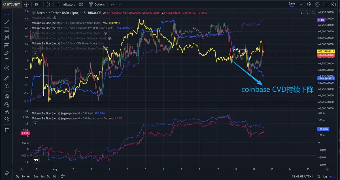Select the trend line drawing tool
The height and width of the screenshot is (180, 340).
[x=7, y=22]
